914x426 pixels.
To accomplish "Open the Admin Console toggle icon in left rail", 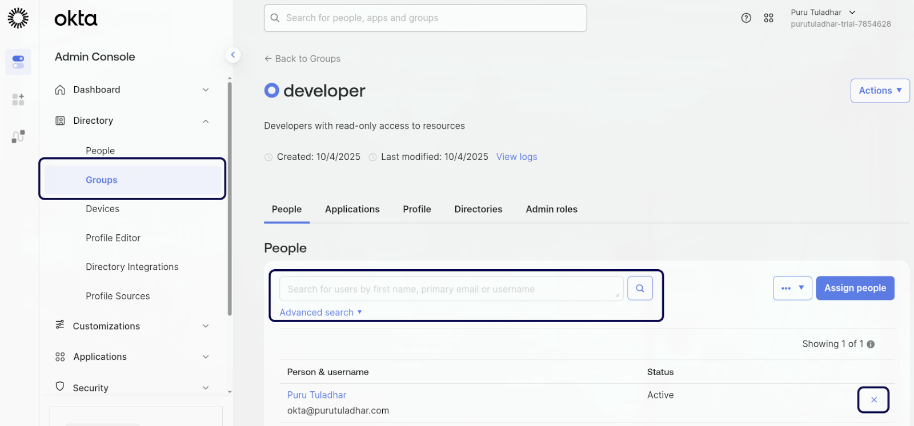I will [x=18, y=62].
